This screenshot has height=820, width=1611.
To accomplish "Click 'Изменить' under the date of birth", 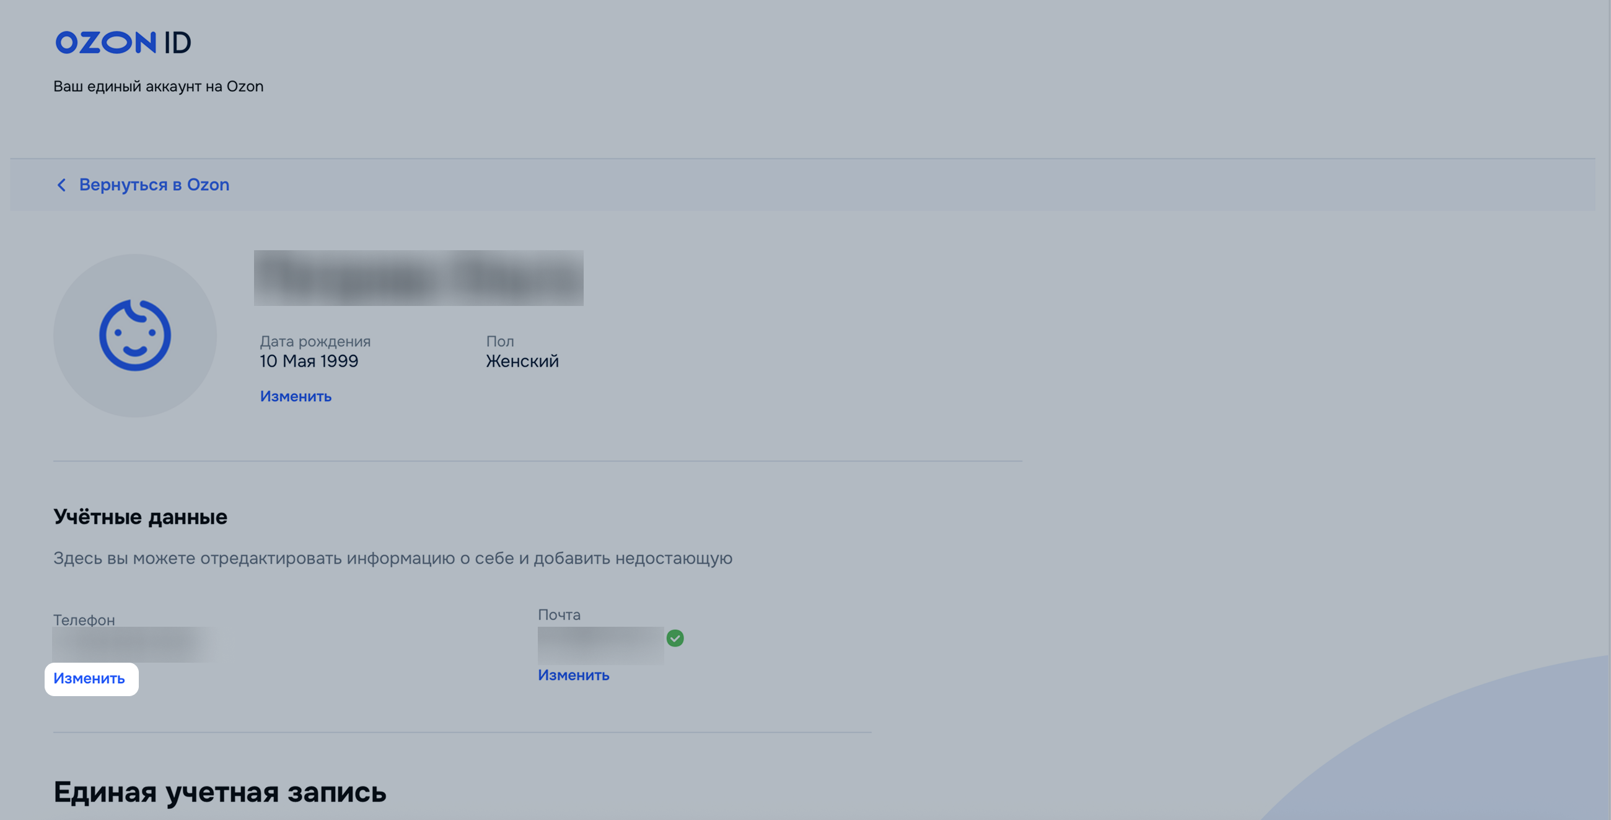I will point(295,396).
